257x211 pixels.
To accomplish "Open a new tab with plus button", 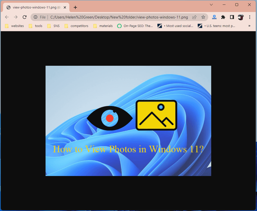I will pos(75,7).
